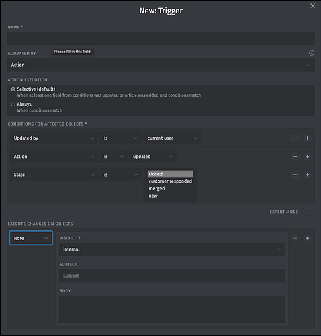The width and height of the screenshot is (321, 336).
Task: Toggle the Expert Mode switch
Action: tap(308, 212)
